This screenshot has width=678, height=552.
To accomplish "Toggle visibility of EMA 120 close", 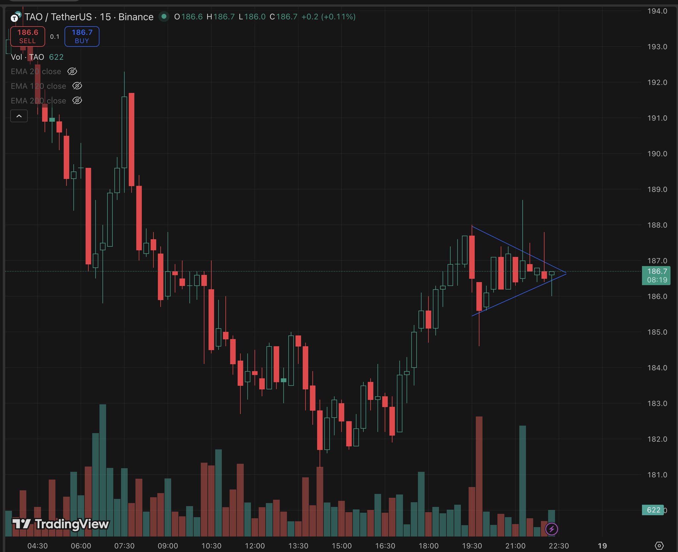I will pyautogui.click(x=77, y=86).
